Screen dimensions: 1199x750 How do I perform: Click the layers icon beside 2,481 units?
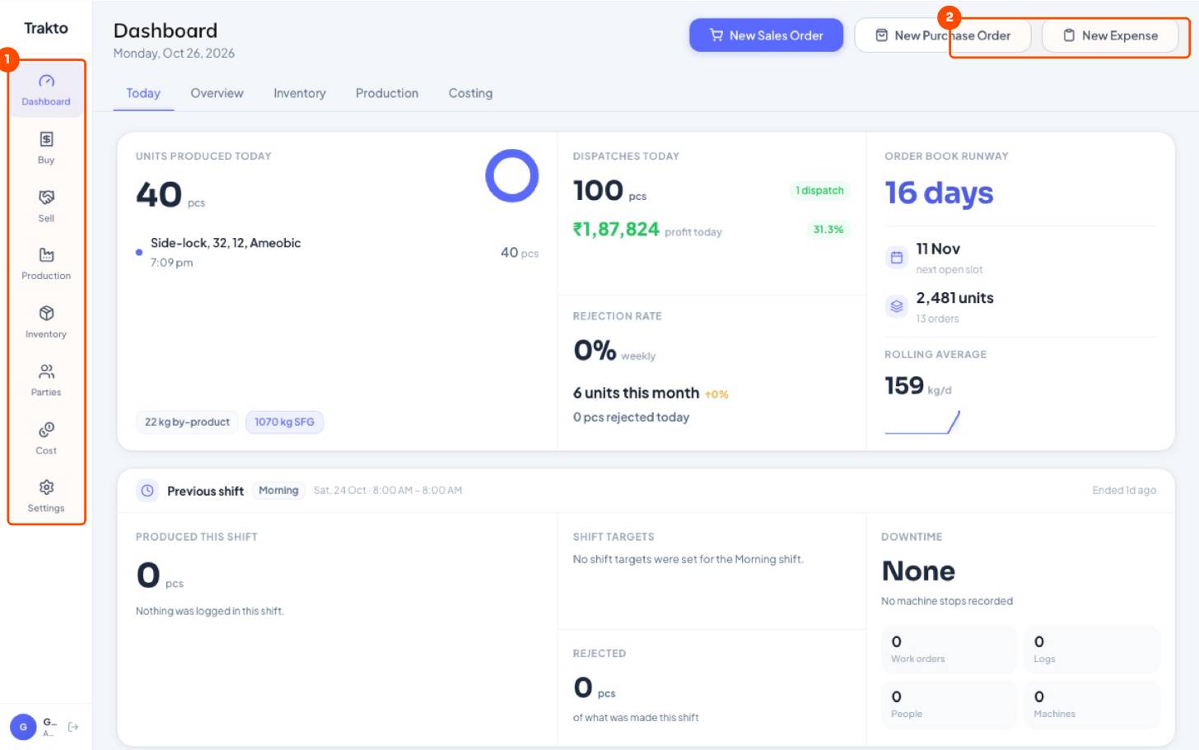897,306
